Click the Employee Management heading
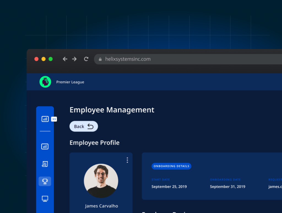 coord(112,110)
